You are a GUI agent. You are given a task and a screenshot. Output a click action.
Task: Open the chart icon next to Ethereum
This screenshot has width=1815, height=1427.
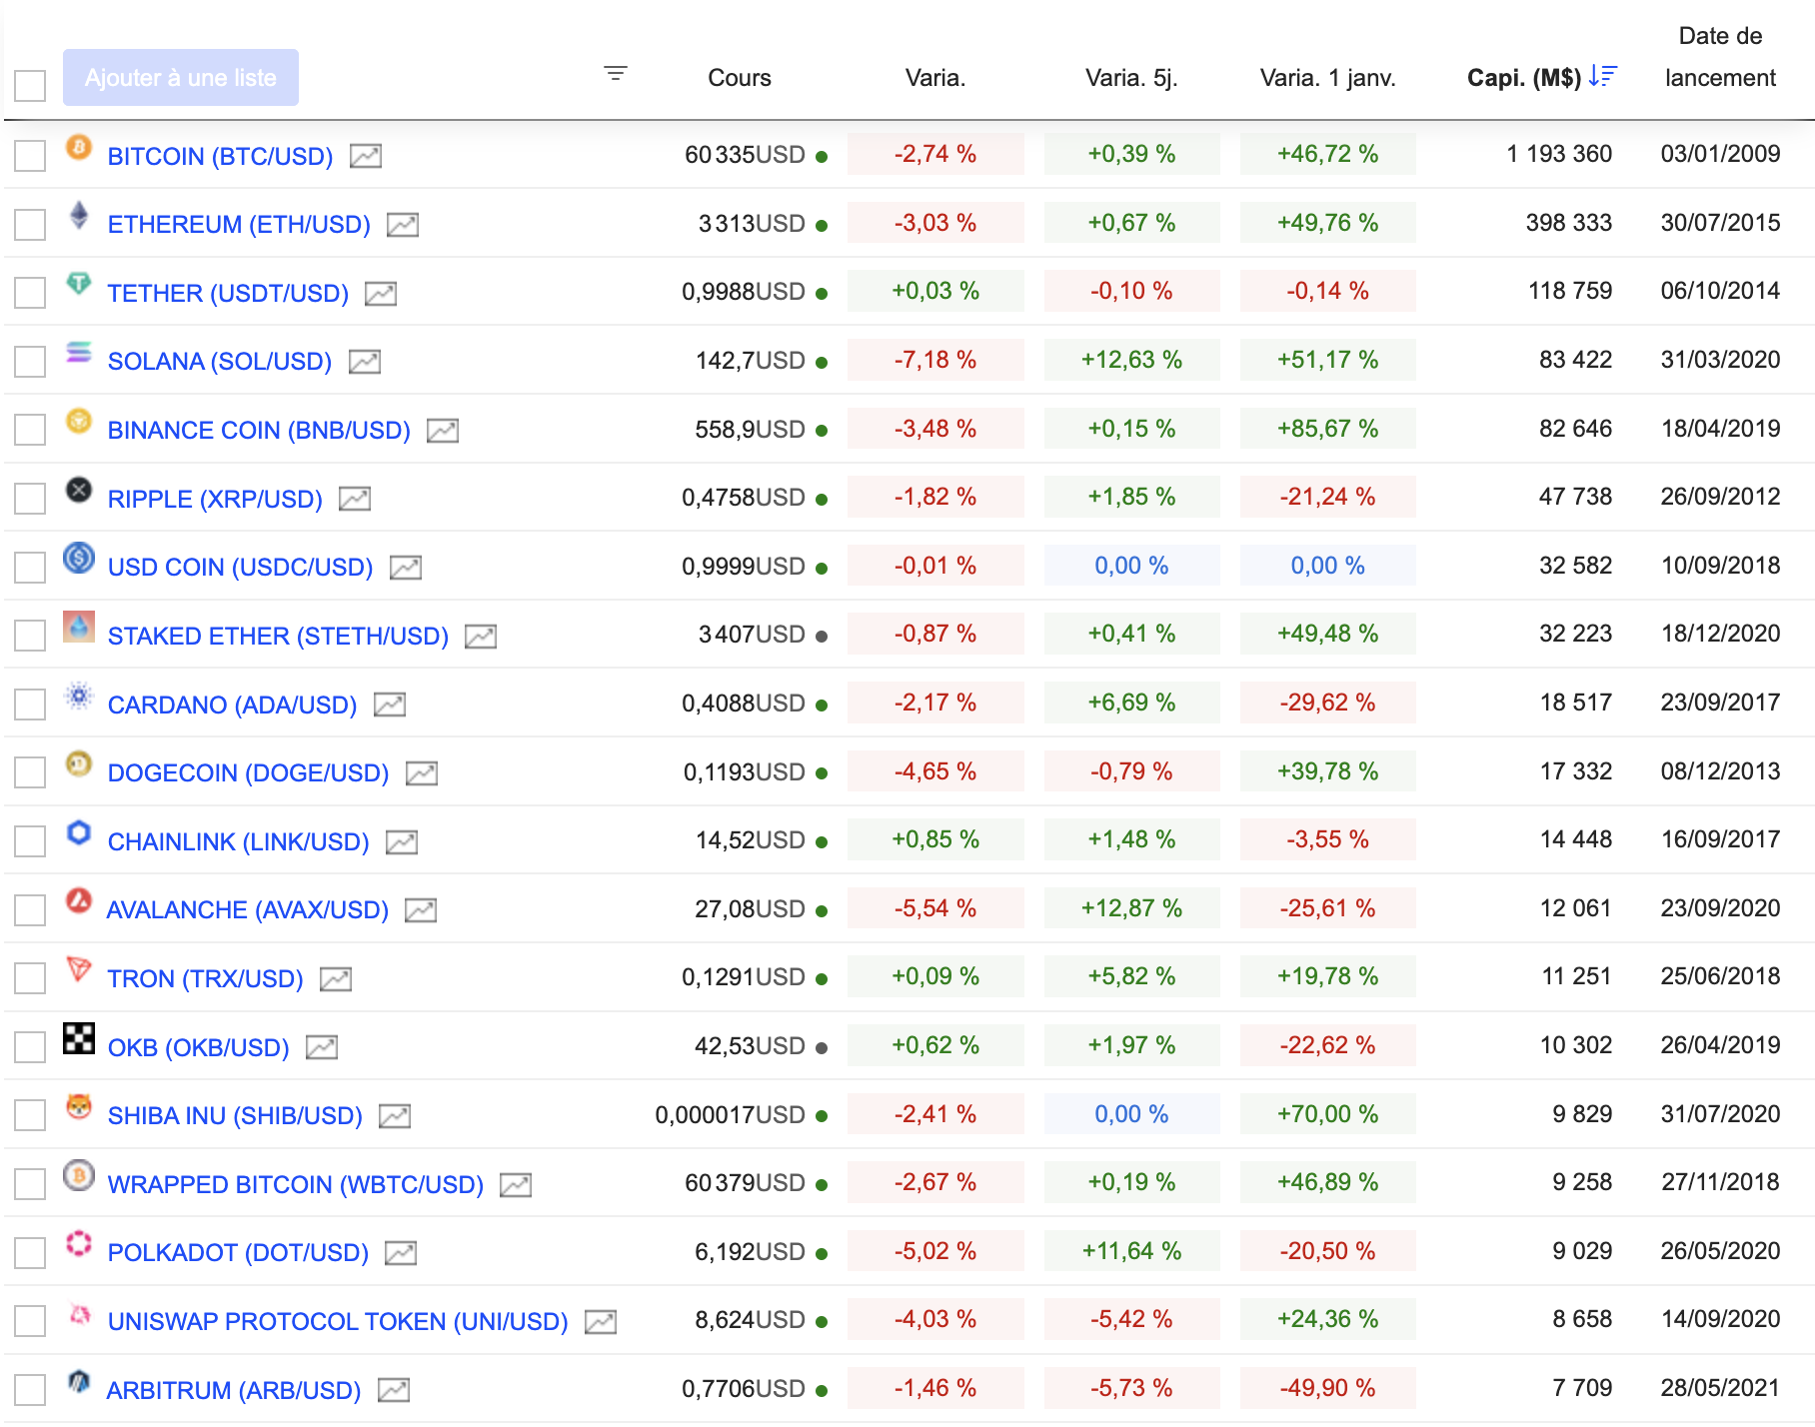coord(403,225)
